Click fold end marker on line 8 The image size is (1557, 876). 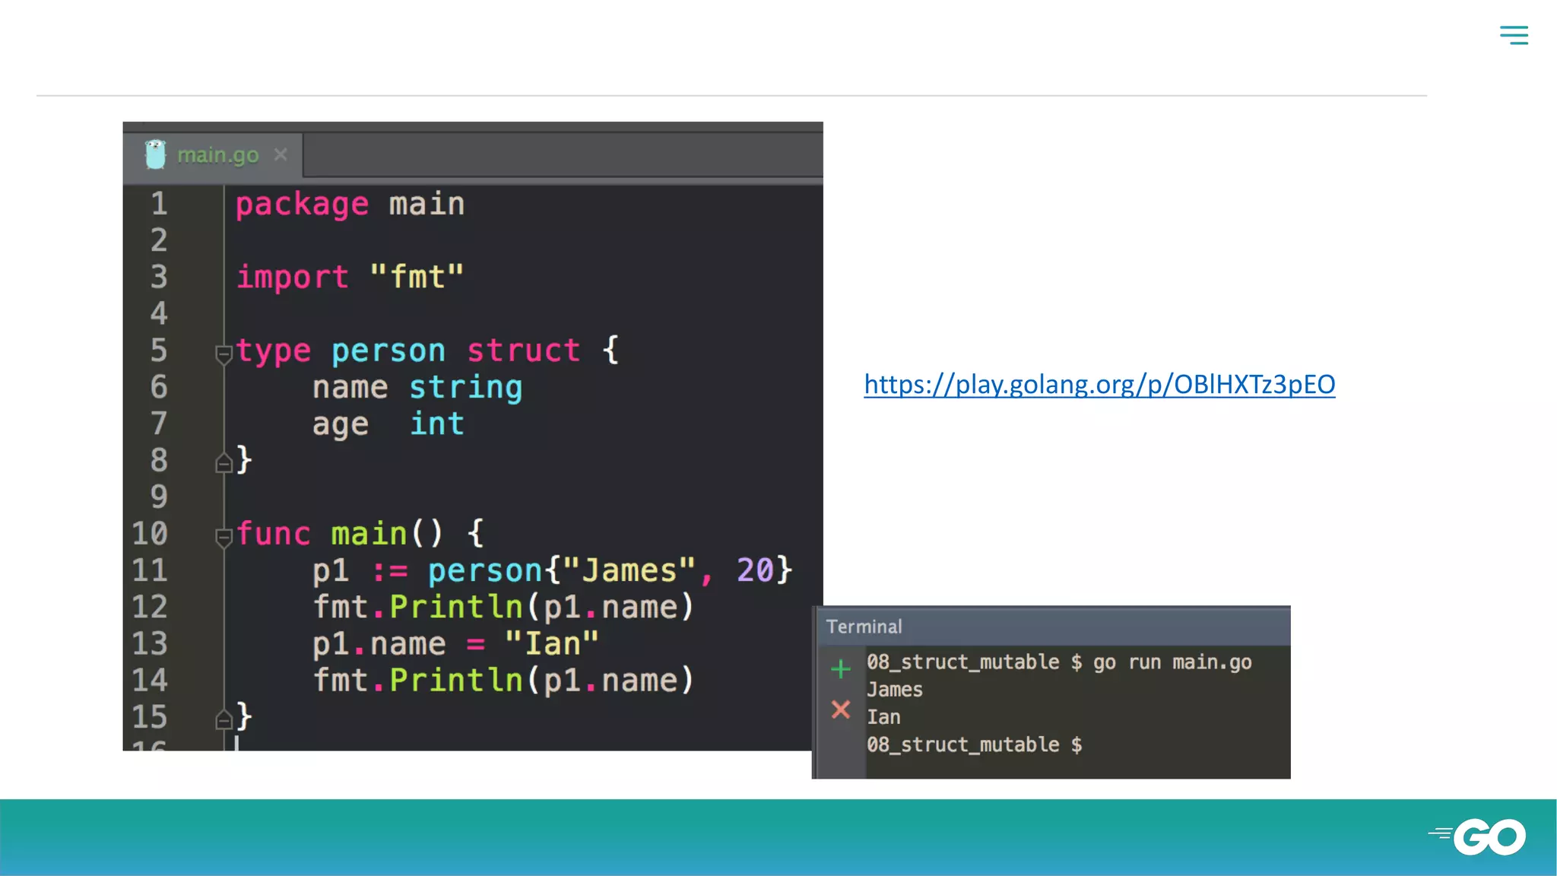(224, 462)
